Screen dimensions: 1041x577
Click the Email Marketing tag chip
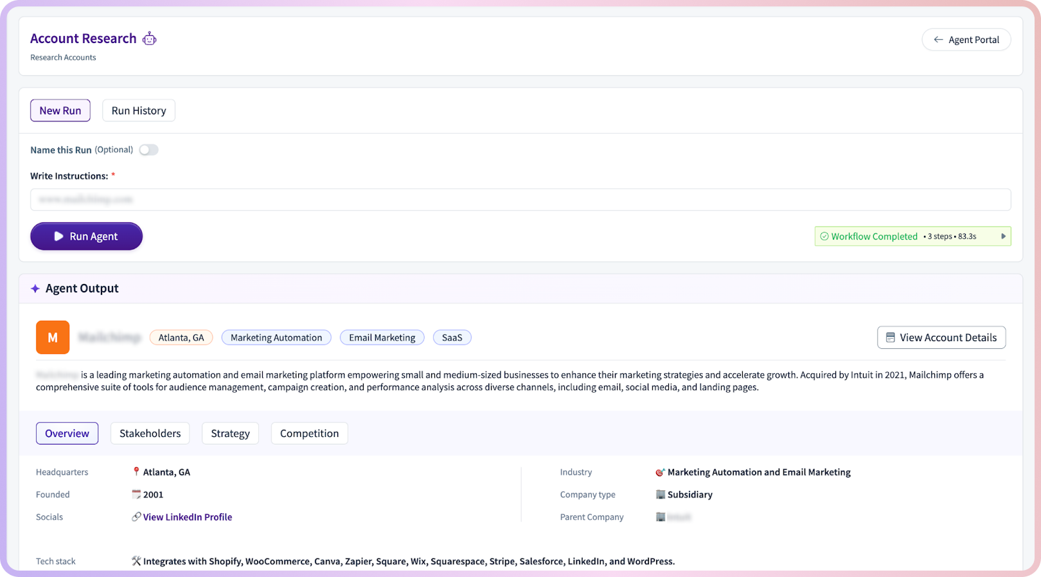tap(382, 337)
